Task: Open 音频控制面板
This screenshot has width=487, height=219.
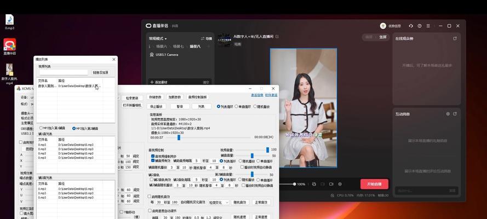Action: click(198, 97)
